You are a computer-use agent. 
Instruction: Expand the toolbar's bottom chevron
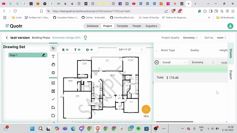coord(54,122)
